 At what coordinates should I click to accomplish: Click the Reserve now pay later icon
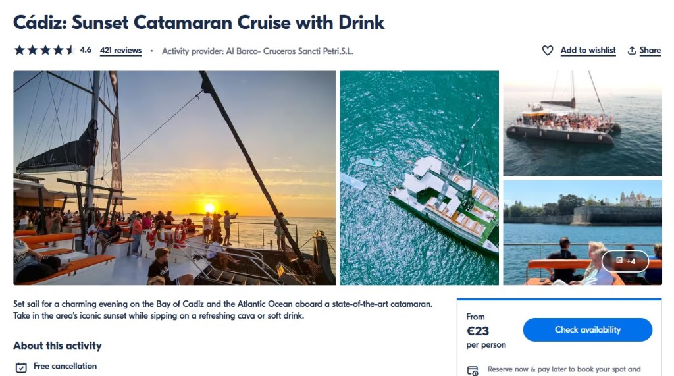click(x=472, y=371)
